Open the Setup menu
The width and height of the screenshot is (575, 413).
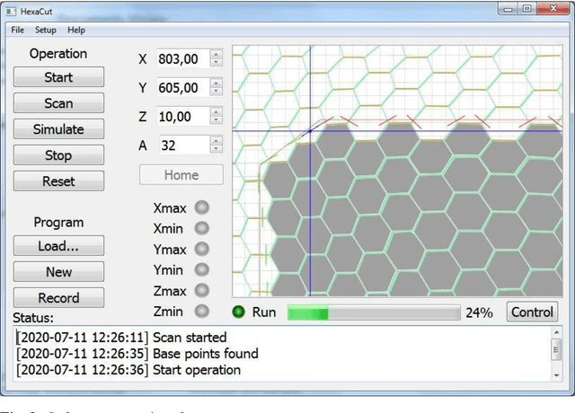pos(45,30)
